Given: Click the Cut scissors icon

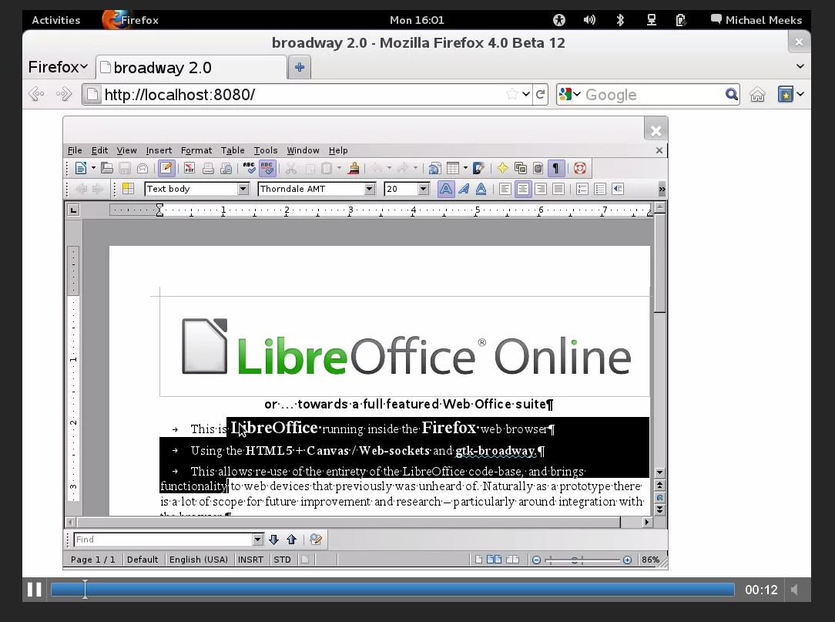Looking at the screenshot, I should pos(290,169).
